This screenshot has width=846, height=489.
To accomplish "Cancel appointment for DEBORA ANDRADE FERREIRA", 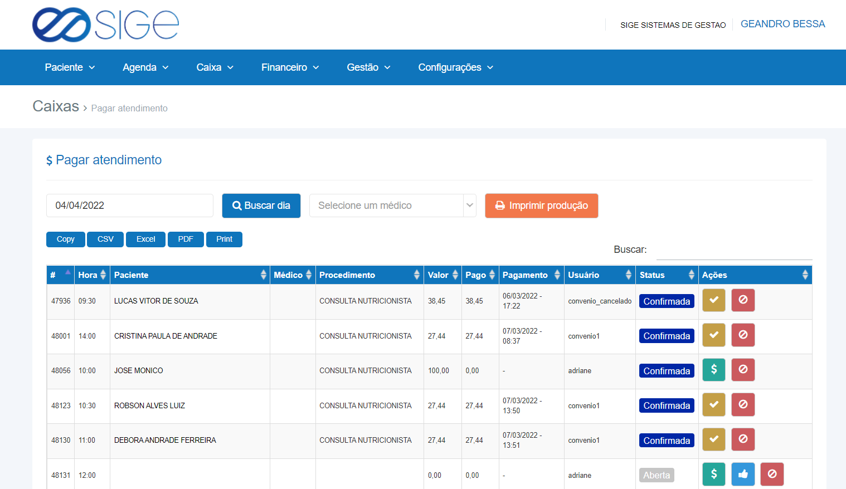I will click(x=743, y=439).
